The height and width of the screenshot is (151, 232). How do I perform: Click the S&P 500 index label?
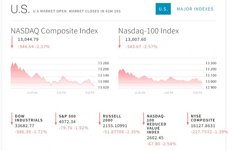(67, 116)
